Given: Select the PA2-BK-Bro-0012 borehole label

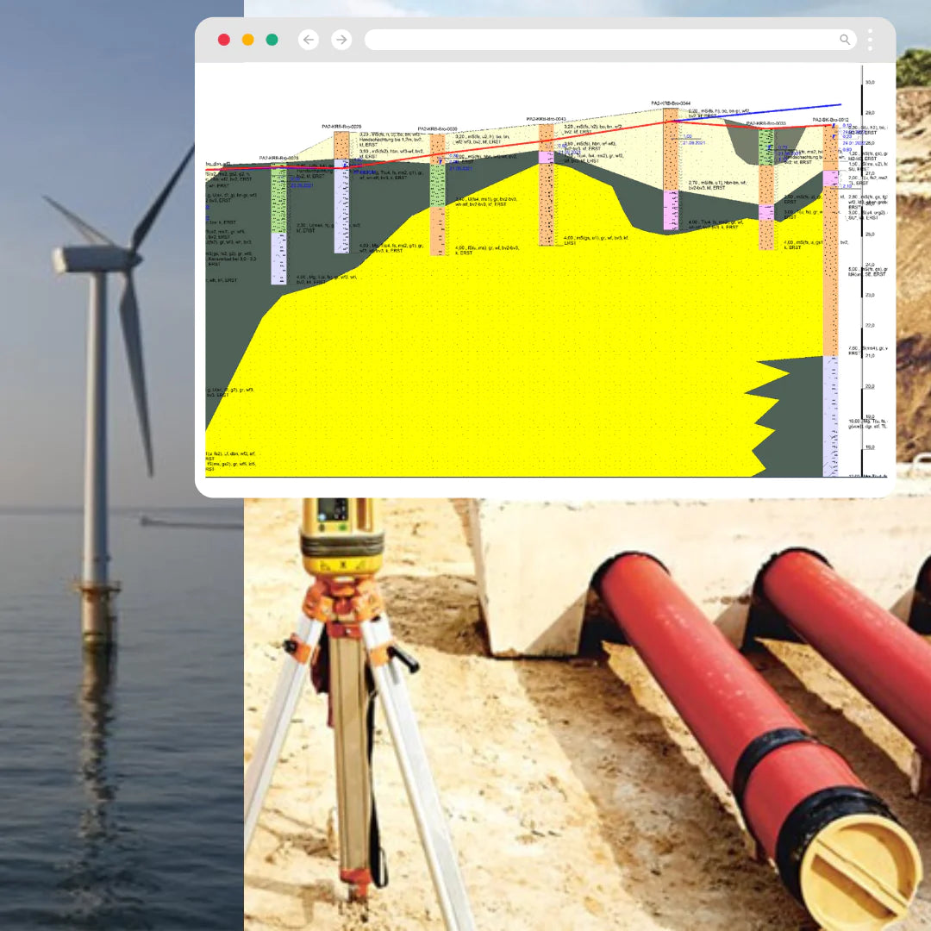Looking at the screenshot, I should point(830,120).
